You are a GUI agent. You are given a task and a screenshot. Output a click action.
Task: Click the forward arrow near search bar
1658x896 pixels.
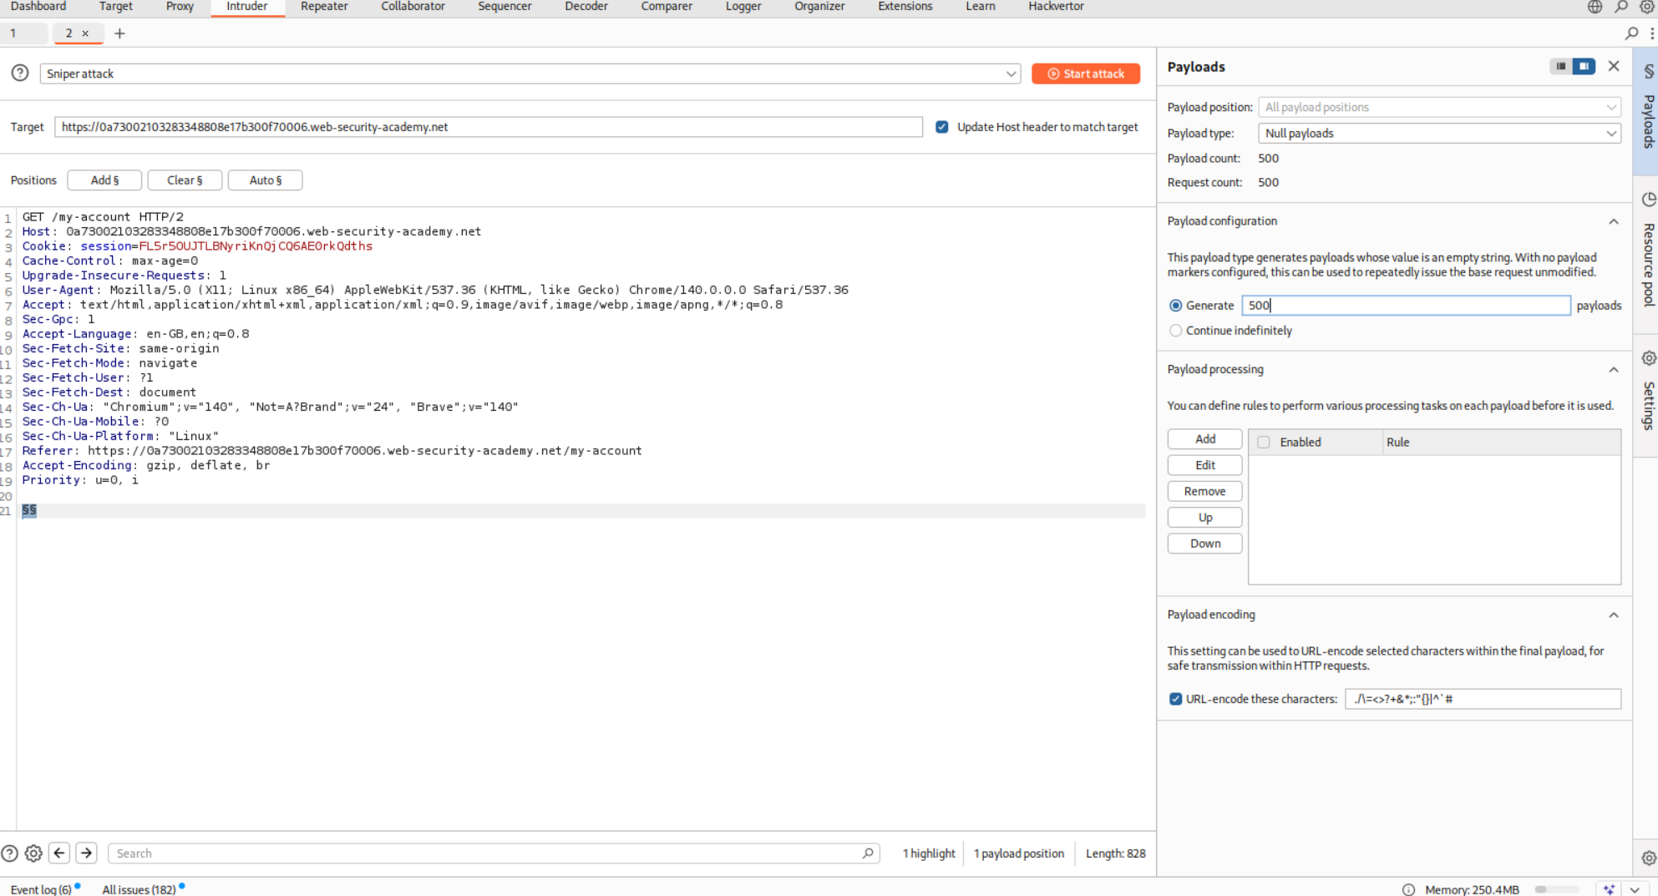pyautogui.click(x=86, y=853)
